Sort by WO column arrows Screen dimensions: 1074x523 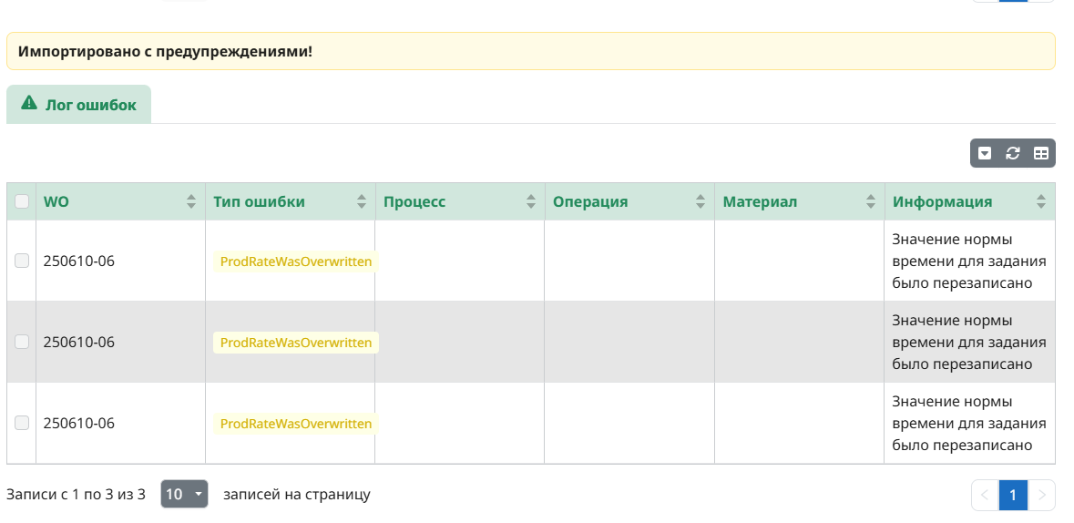pyautogui.click(x=190, y=202)
